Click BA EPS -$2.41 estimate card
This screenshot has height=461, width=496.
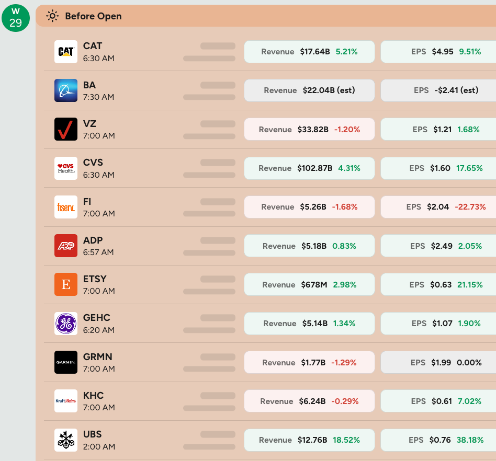pos(438,90)
